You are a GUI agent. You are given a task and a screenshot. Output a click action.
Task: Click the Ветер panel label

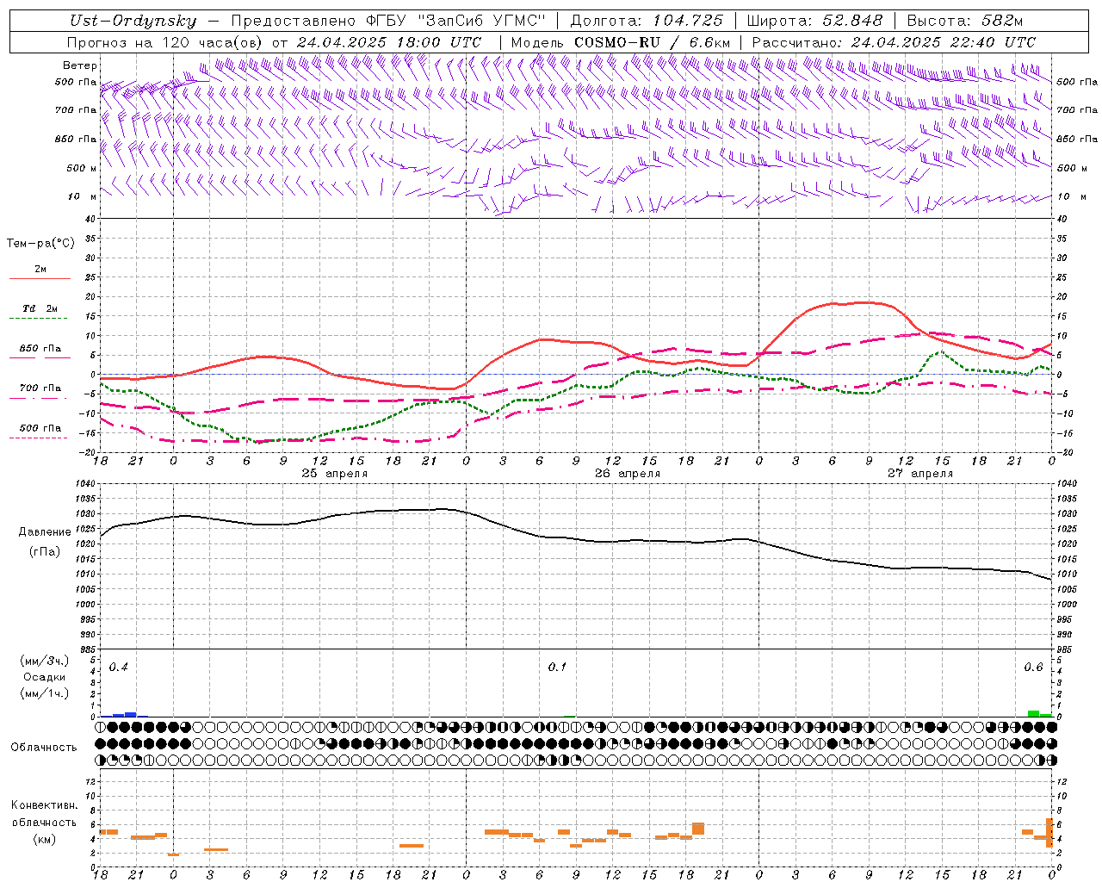[80, 65]
